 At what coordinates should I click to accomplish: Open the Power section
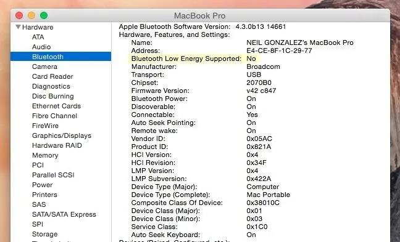[43, 185]
